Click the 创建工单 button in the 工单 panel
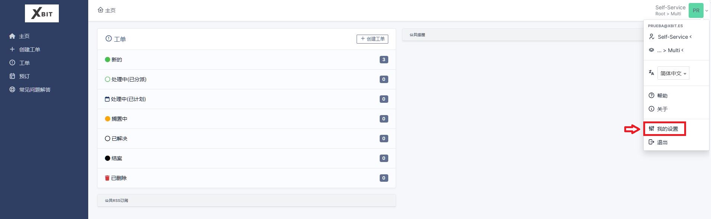The width and height of the screenshot is (711, 219). click(372, 39)
